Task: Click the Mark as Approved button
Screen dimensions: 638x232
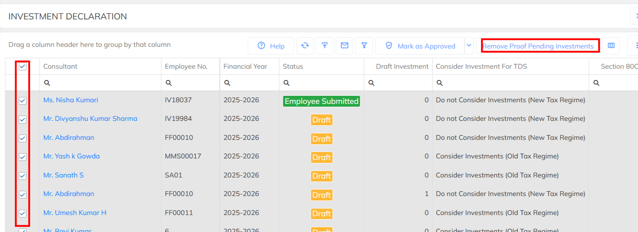Action: tap(420, 46)
